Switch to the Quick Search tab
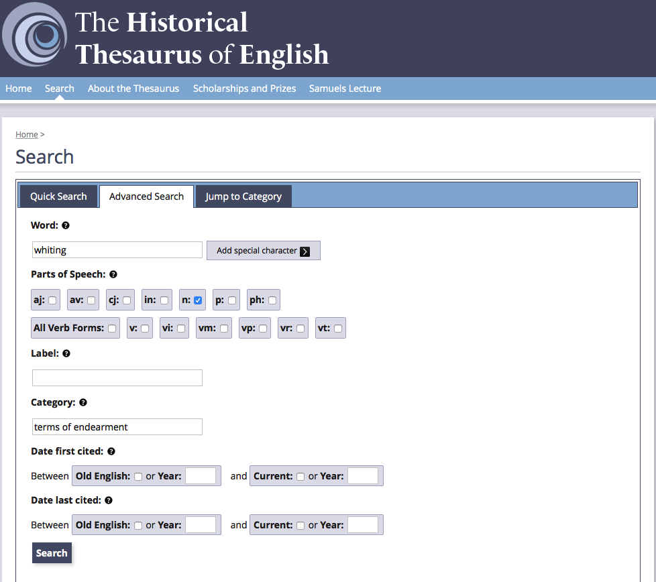The width and height of the screenshot is (656, 582). click(58, 196)
